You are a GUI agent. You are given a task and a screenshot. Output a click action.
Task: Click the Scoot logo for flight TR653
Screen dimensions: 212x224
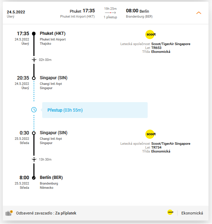tap(150, 35)
